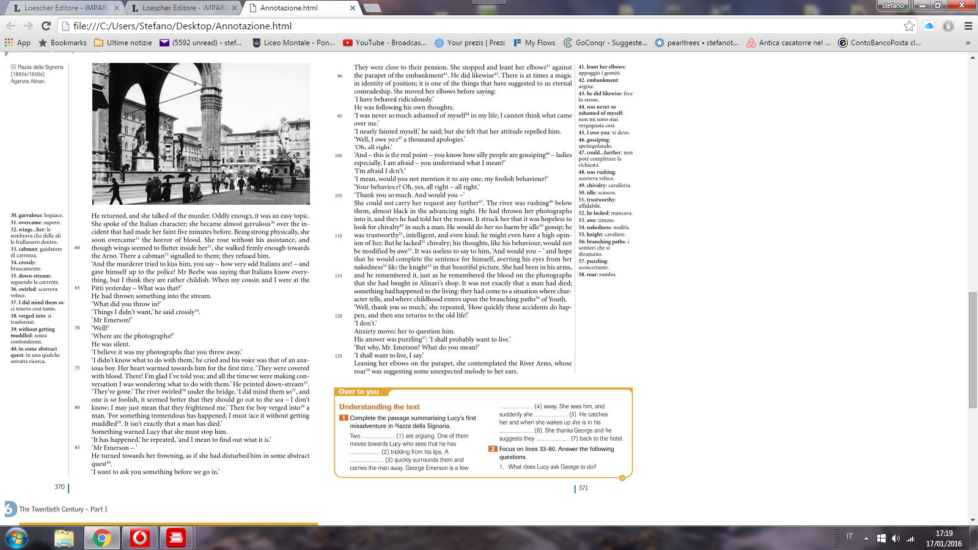Click the browser back arrow
The image size is (978, 550).
[10, 26]
